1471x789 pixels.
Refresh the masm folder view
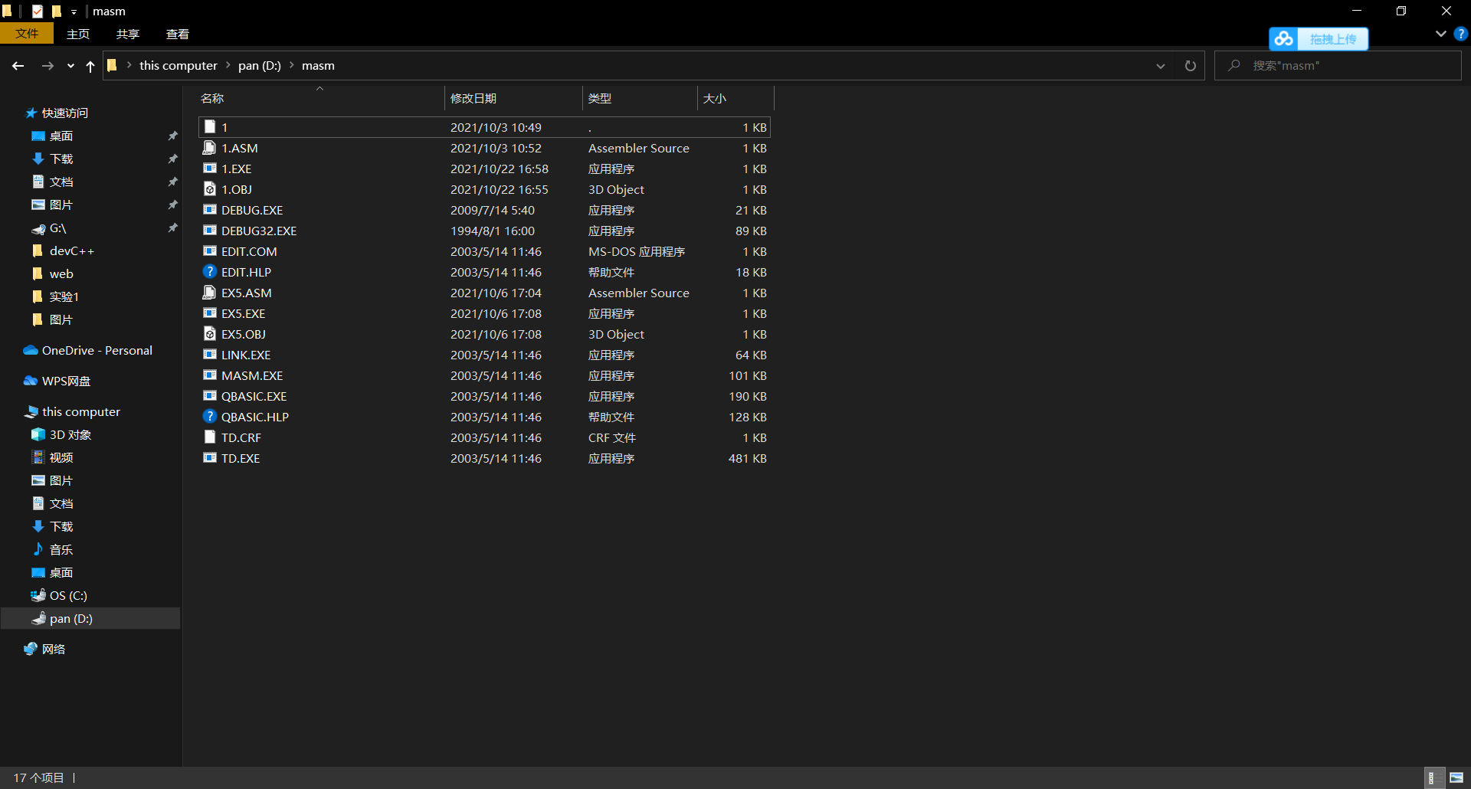(x=1190, y=66)
